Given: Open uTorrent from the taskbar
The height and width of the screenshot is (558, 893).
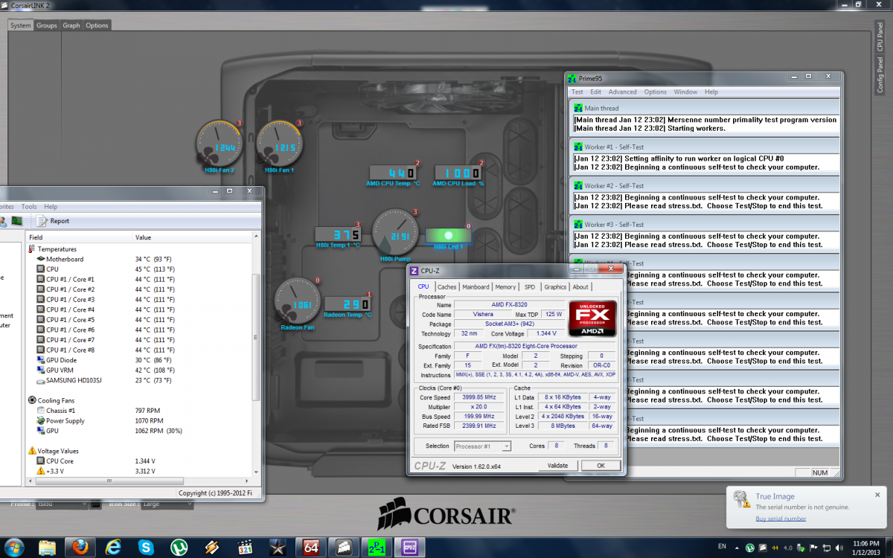Looking at the screenshot, I should click(179, 548).
